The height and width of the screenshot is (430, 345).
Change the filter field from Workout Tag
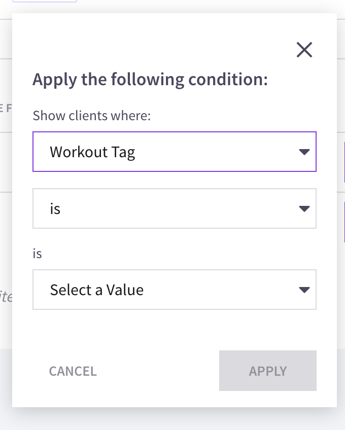(x=175, y=152)
